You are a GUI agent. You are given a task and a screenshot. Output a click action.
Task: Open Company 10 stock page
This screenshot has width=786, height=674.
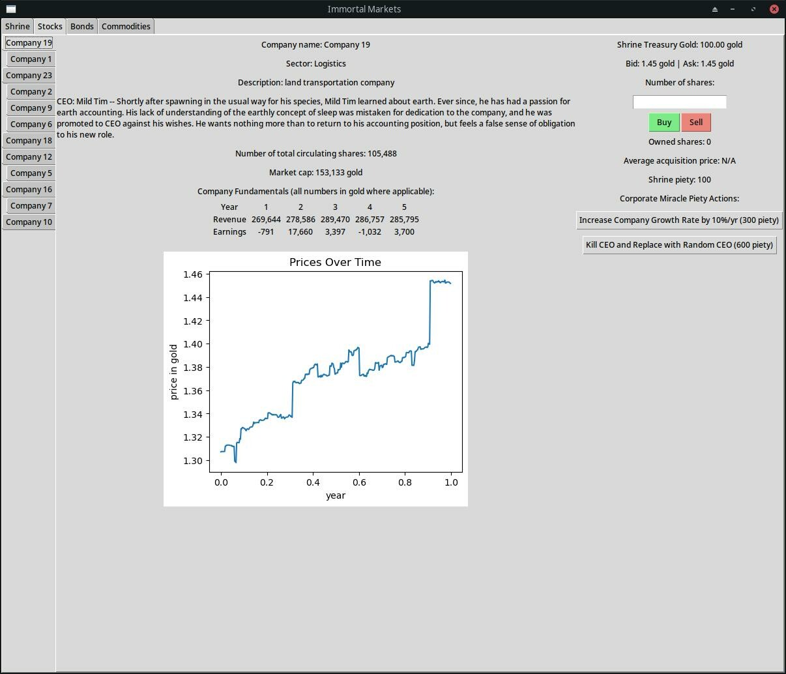29,222
